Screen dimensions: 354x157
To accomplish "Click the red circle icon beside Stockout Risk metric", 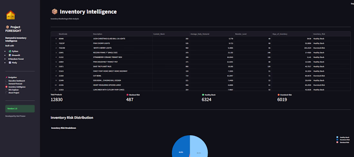I will pos(127,95).
